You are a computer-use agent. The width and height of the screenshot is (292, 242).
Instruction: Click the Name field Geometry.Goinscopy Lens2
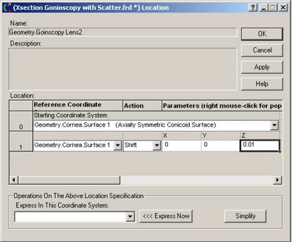[x=123, y=32]
